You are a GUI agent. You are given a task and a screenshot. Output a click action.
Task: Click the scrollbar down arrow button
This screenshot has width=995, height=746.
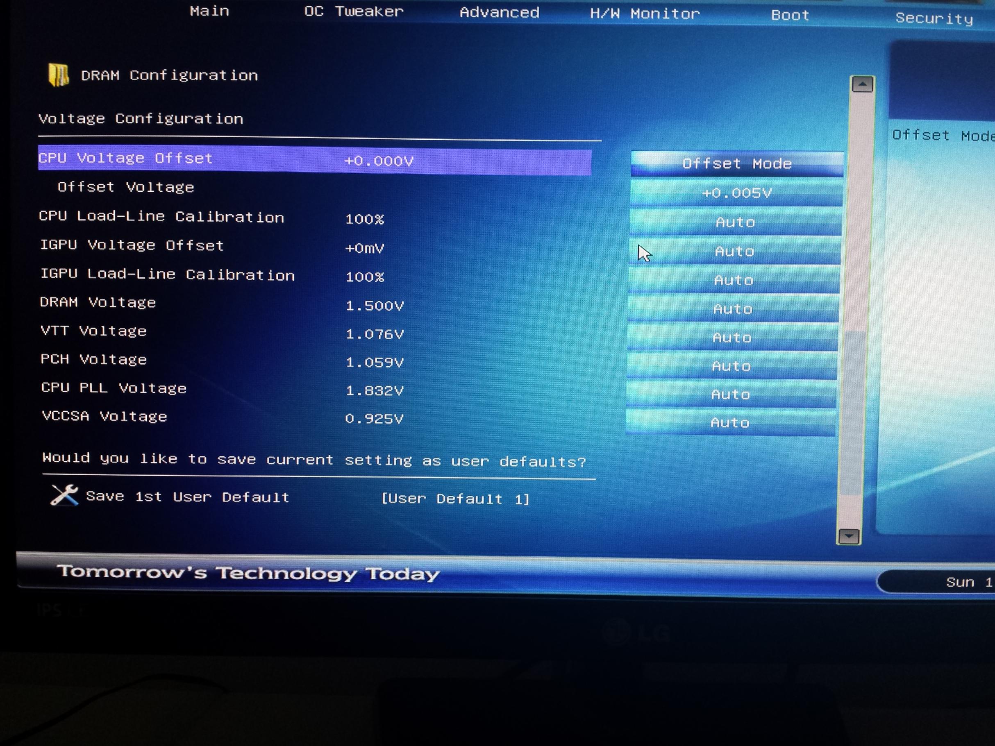tap(849, 536)
